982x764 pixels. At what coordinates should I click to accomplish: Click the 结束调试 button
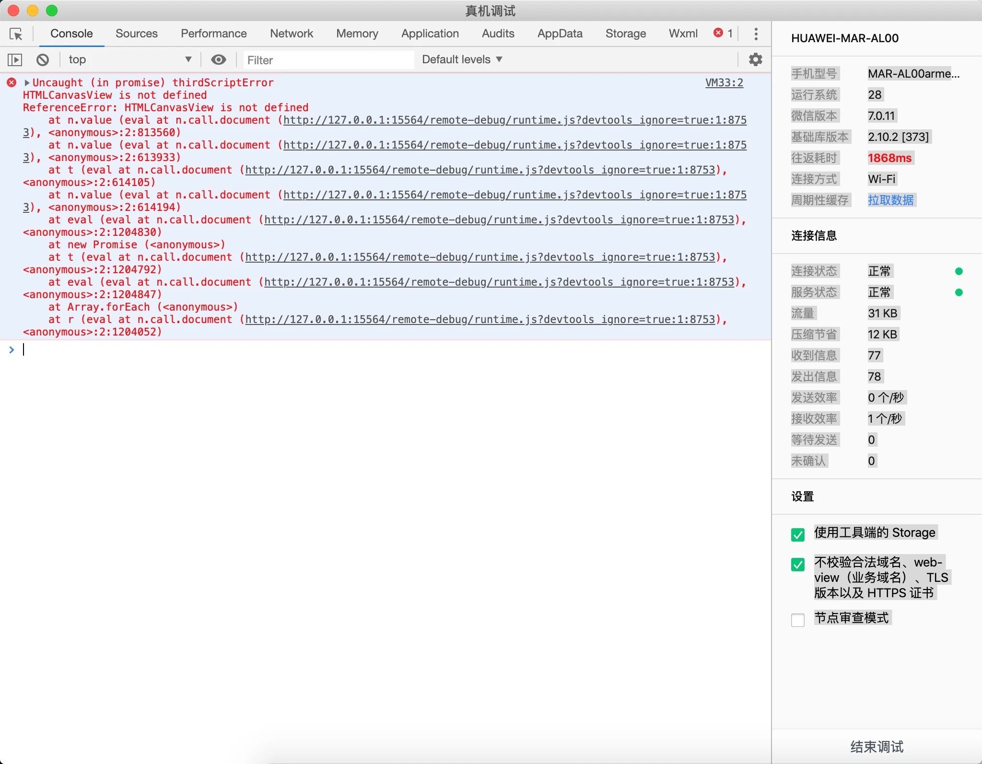coord(877,746)
